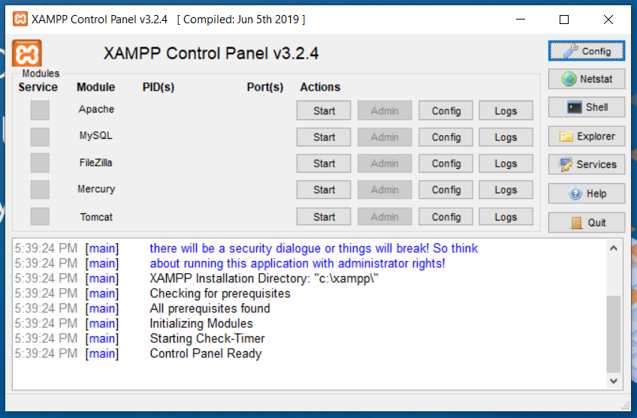Click the window resize grip in status bar
Image resolution: width=637 pixels, height=418 pixels.
click(626, 406)
